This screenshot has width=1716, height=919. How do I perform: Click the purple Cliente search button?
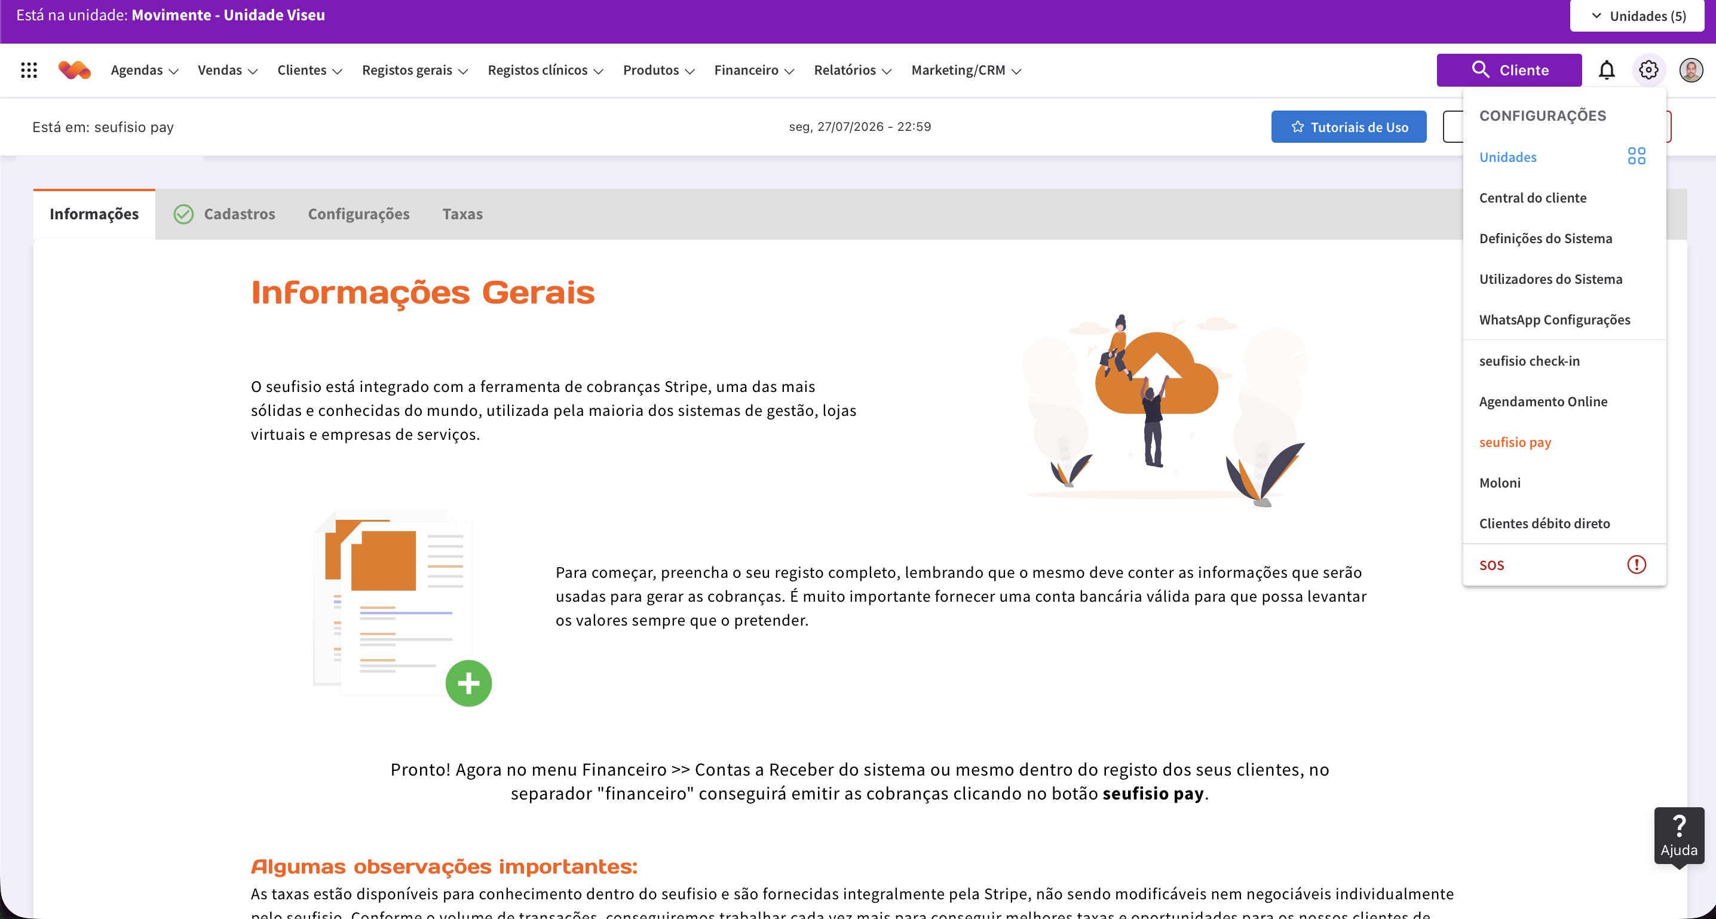(x=1509, y=70)
